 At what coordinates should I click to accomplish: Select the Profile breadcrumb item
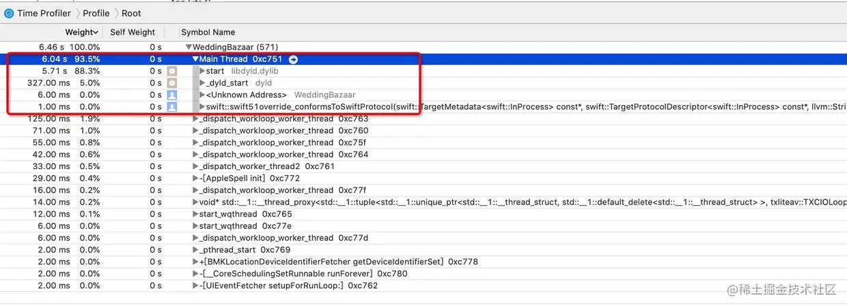pyautogui.click(x=96, y=13)
